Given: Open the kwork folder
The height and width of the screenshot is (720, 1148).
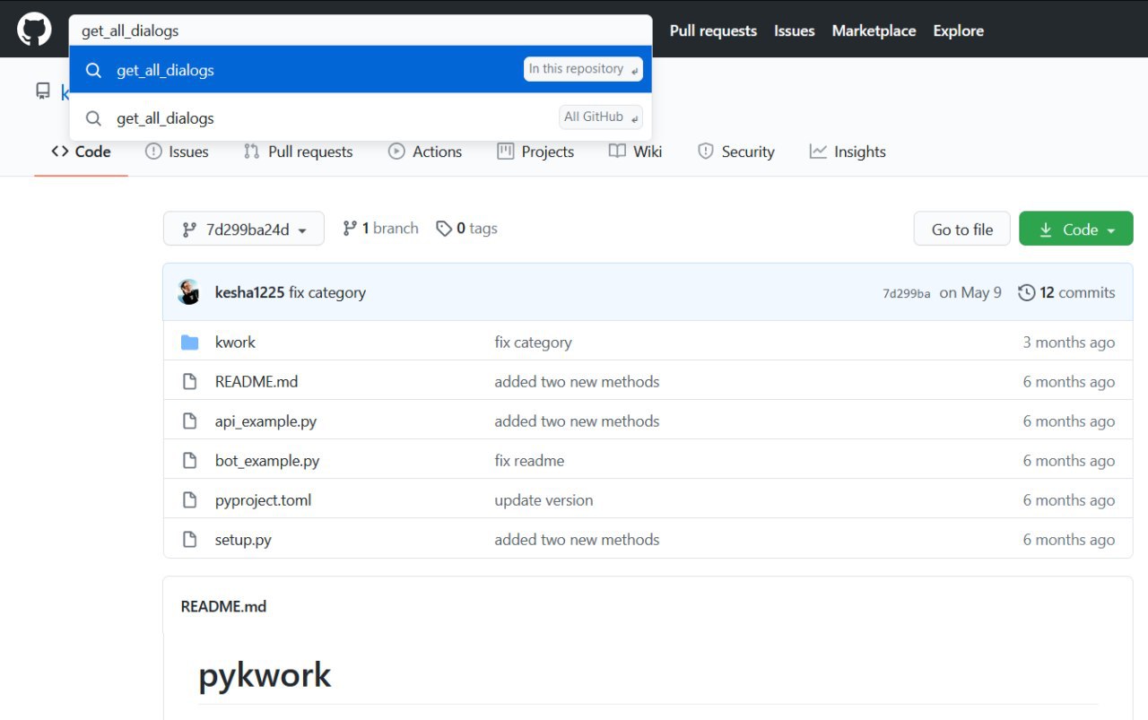Looking at the screenshot, I should pyautogui.click(x=235, y=342).
